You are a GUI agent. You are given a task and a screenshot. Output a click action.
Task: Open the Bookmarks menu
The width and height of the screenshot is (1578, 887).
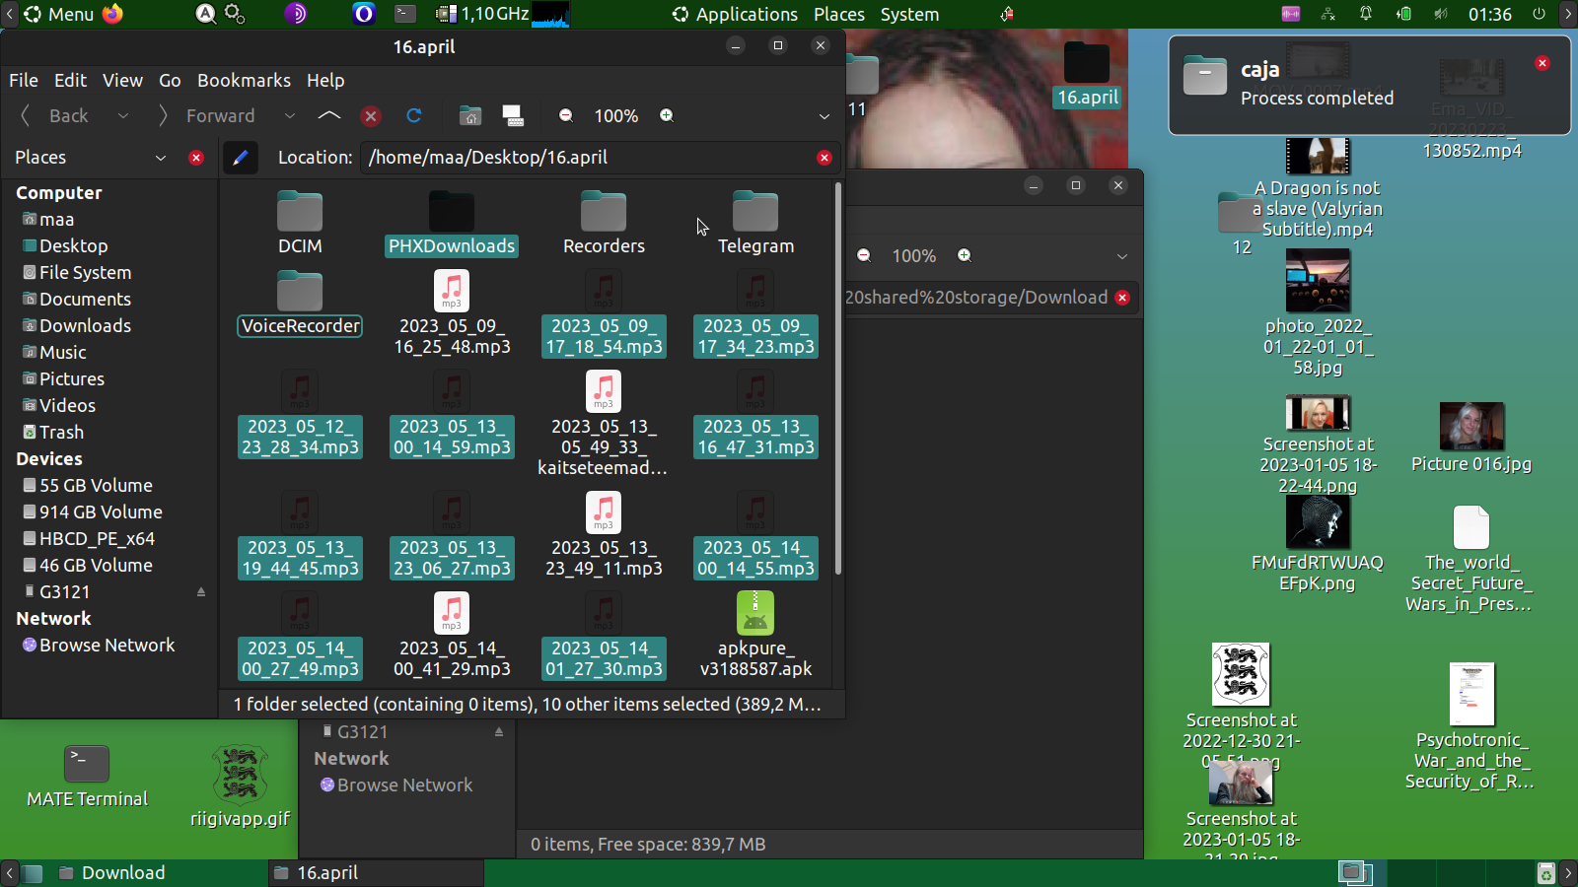[244, 81]
